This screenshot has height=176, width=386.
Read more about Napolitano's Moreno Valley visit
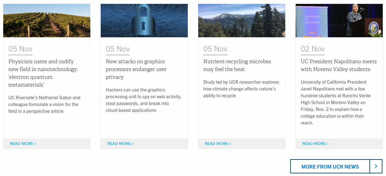pyautogui.click(x=315, y=144)
